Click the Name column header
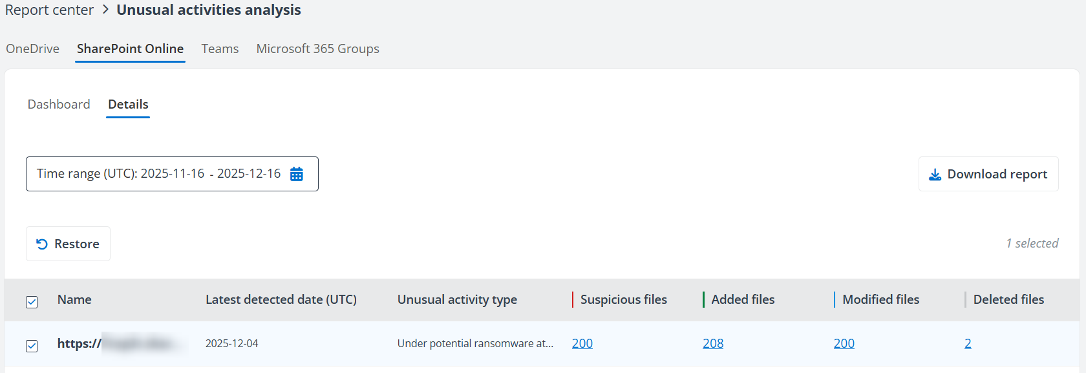The image size is (1086, 373). (x=74, y=300)
